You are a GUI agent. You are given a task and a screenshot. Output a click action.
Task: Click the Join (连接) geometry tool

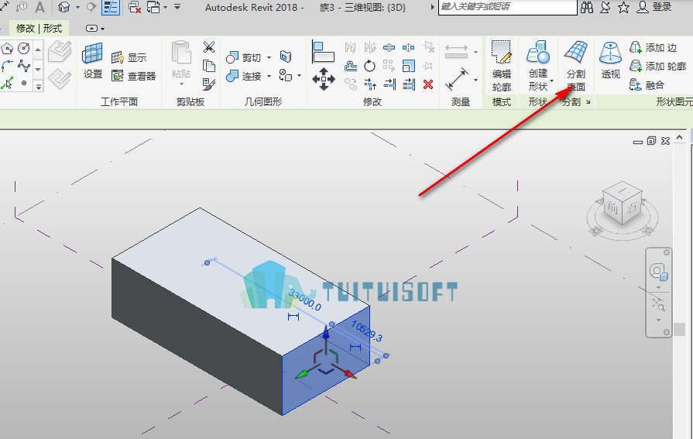(244, 76)
